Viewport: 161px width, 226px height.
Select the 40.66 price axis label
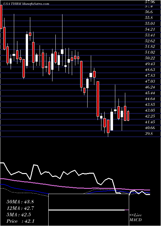[x=150, y=128]
